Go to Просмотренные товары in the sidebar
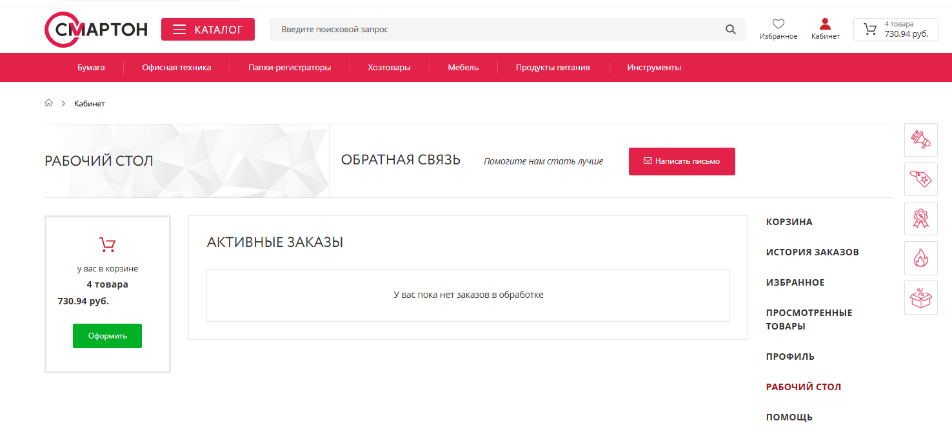 coord(809,319)
